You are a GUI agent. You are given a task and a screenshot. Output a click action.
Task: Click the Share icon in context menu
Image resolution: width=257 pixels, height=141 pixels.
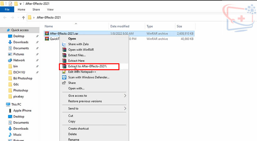point(64,83)
